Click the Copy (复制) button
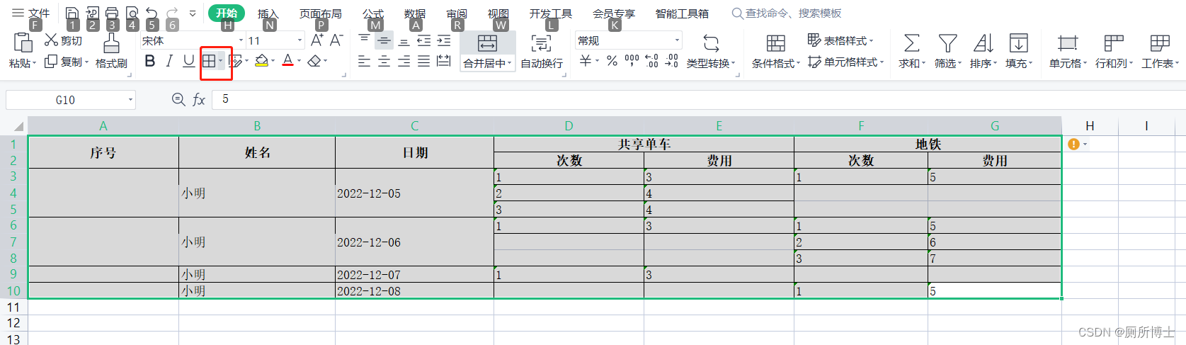This screenshot has height=345, width=1186. coord(67,62)
